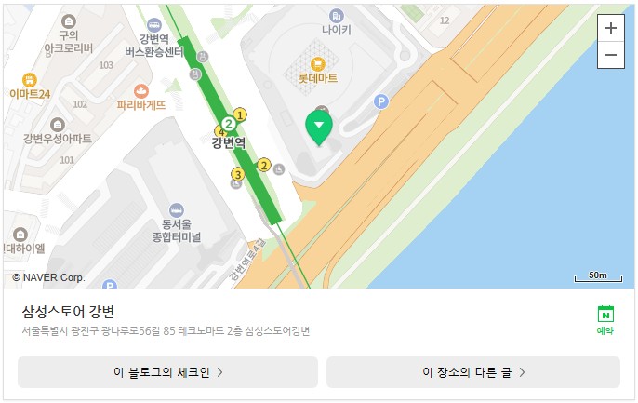
Task: Select the 나이키 building icon
Action: pyautogui.click(x=336, y=16)
